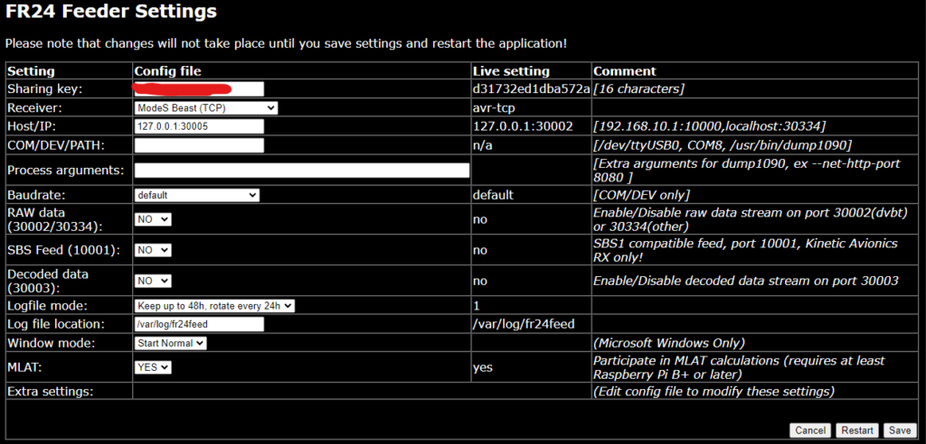926x444 pixels.
Task: Click the FR24 Feeder Settings heading
Action: click(x=111, y=13)
